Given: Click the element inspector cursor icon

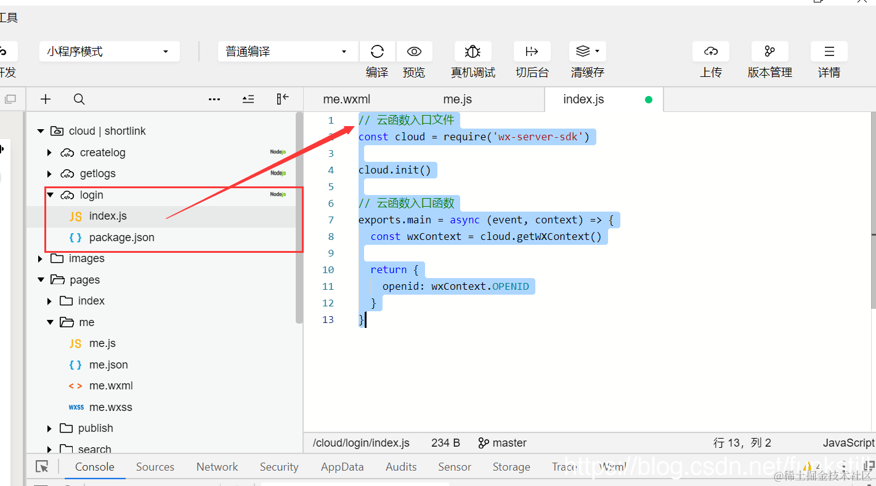Looking at the screenshot, I should [x=42, y=467].
